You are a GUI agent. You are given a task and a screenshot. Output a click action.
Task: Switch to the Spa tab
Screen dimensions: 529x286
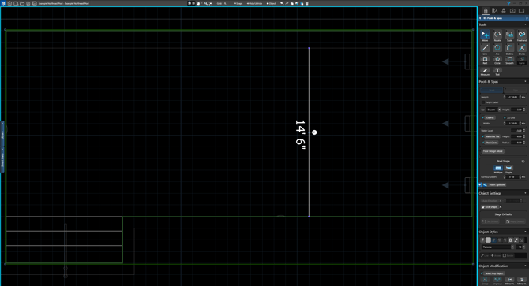point(515,90)
